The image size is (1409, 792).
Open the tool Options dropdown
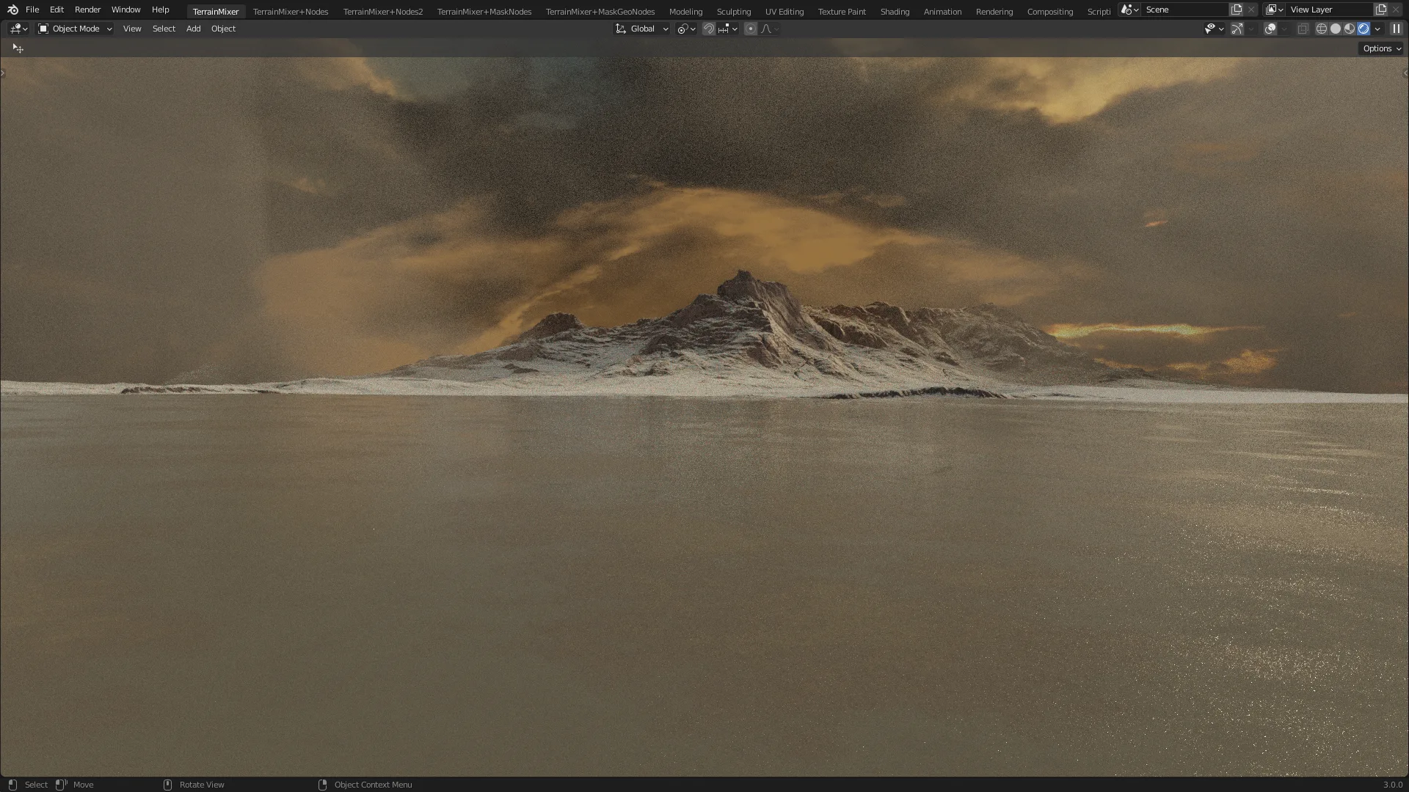[1380, 48]
